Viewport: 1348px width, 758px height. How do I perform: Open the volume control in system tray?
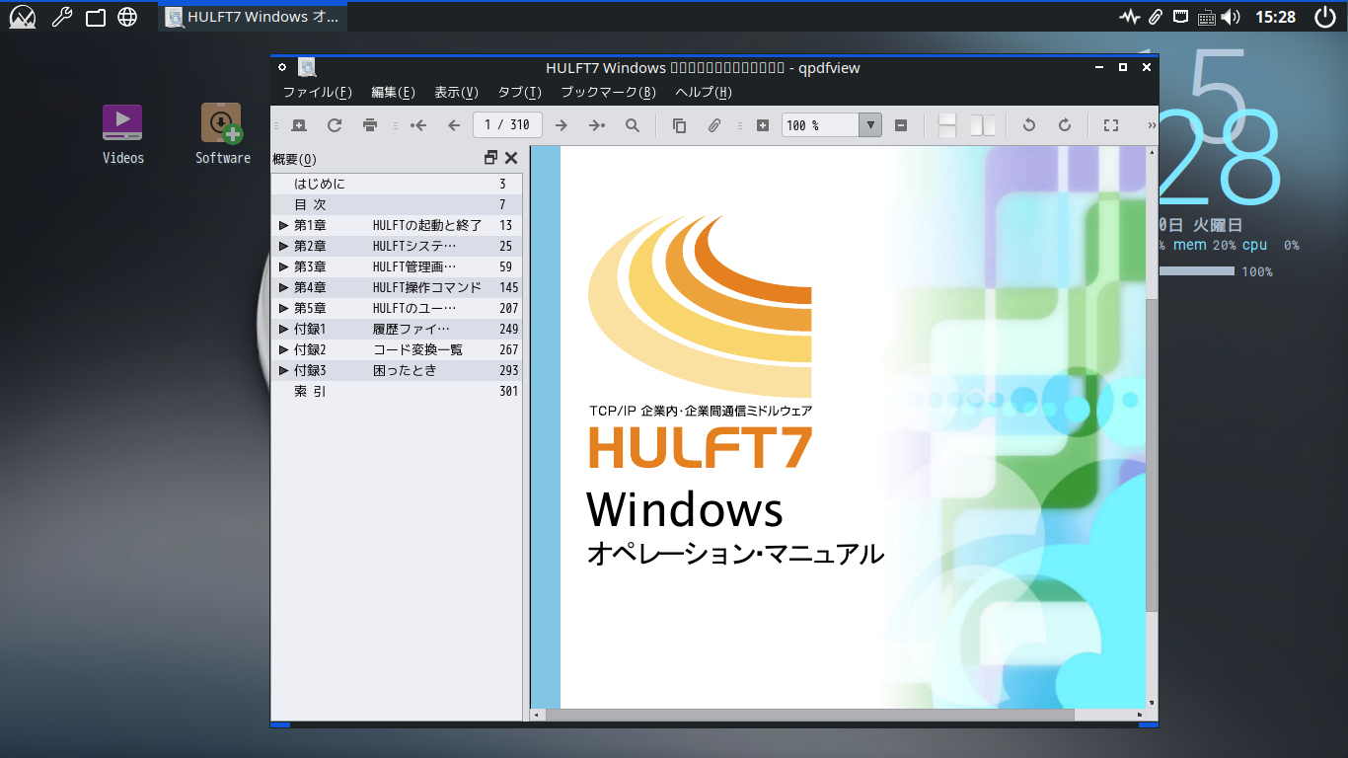1230,17
